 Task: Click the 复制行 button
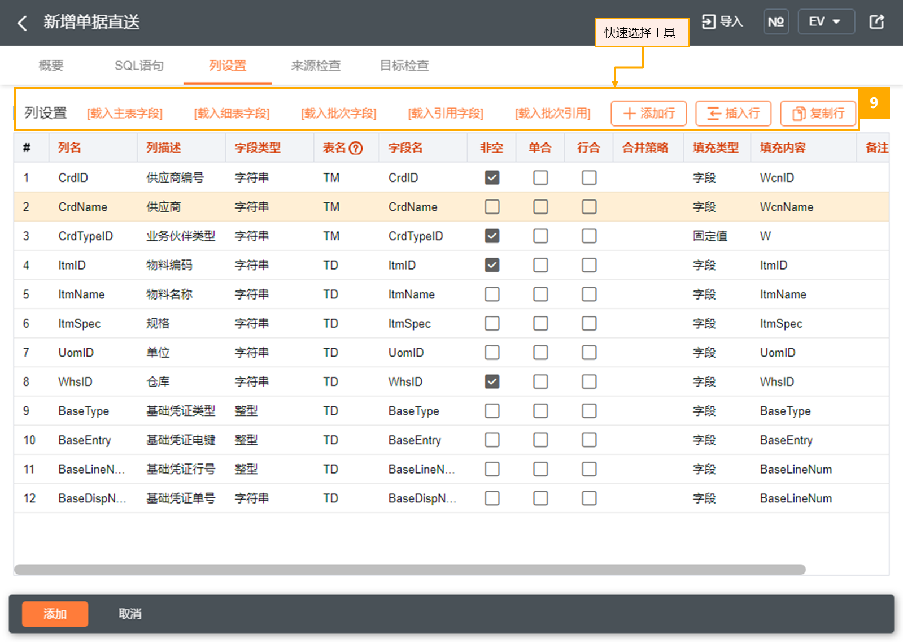pos(818,114)
